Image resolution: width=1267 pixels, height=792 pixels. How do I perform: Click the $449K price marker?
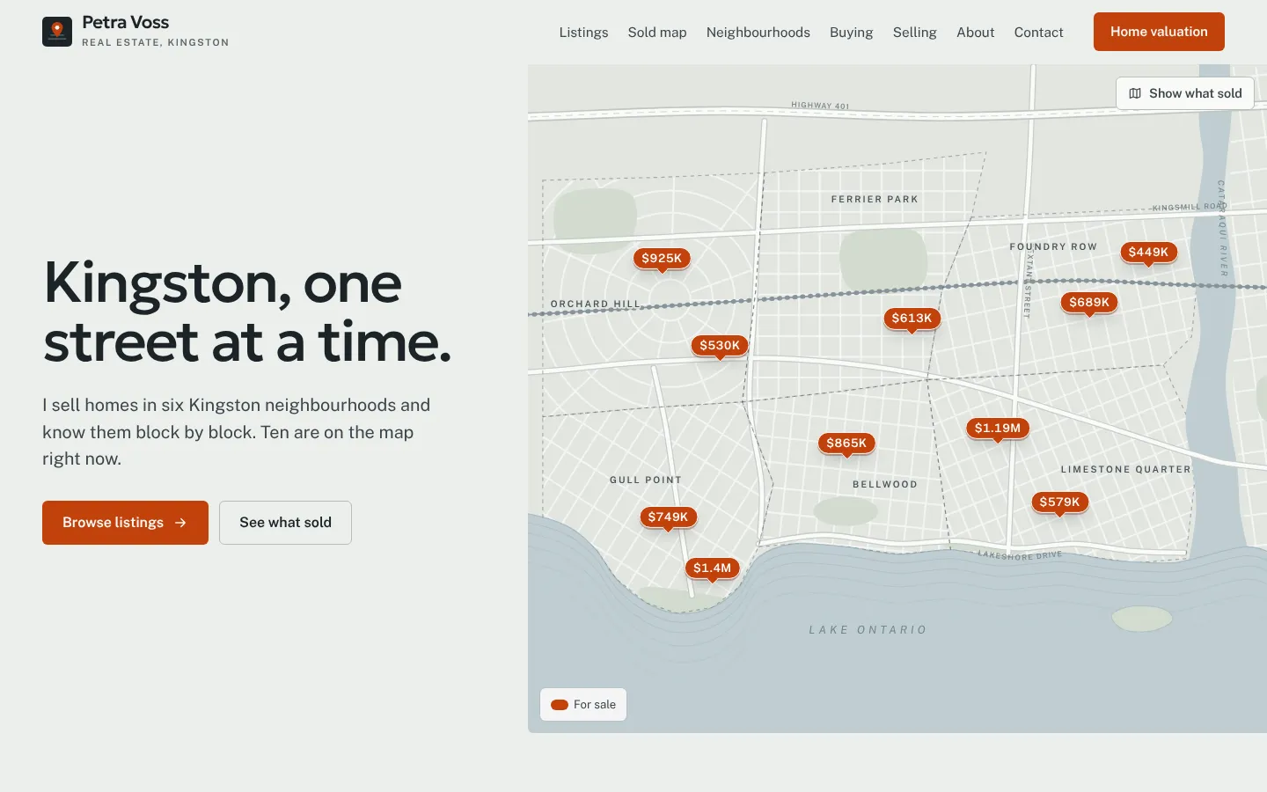coord(1148,253)
